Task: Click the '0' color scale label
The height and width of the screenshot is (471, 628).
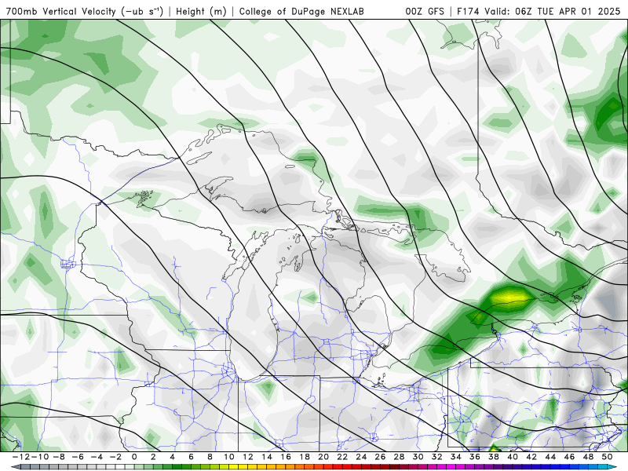Action: tap(134, 457)
